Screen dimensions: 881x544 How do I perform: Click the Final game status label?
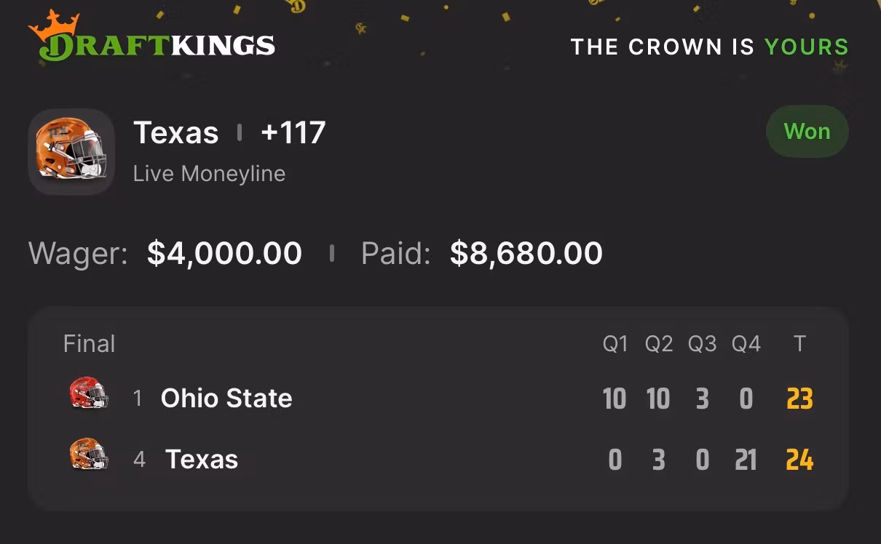(90, 343)
